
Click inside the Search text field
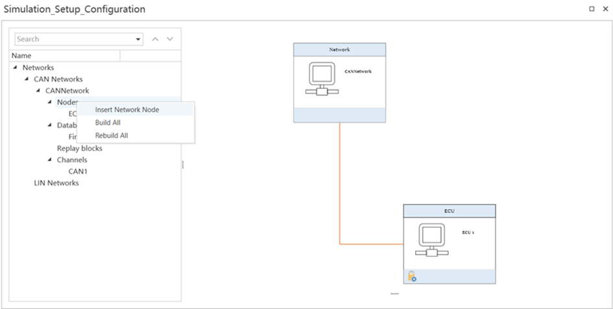75,40
